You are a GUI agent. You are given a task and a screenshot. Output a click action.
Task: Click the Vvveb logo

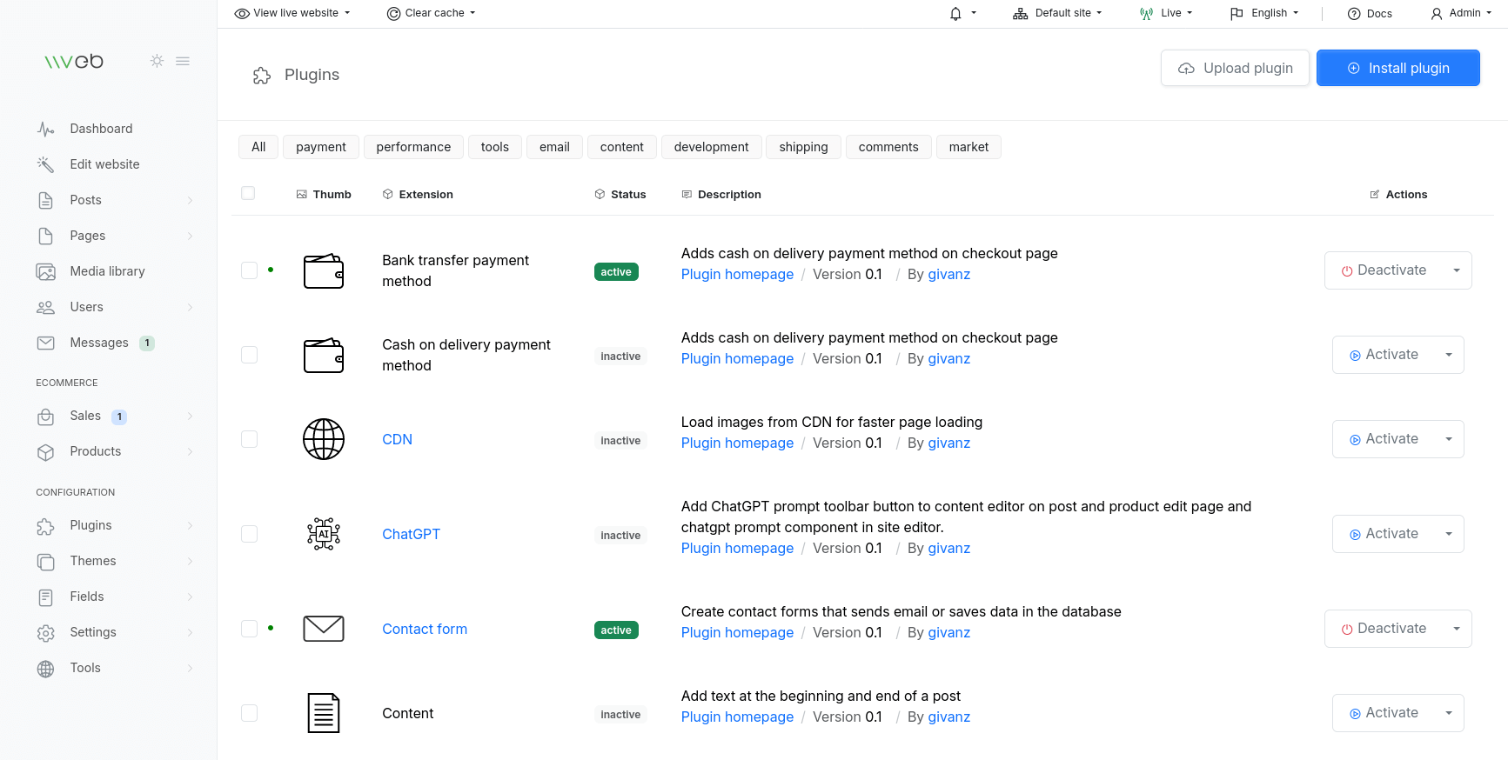click(x=74, y=61)
